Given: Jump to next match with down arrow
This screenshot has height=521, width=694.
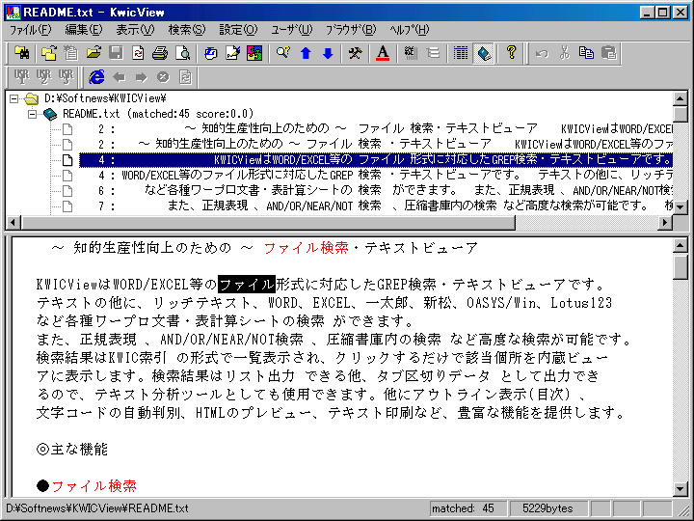Looking at the screenshot, I should point(328,54).
